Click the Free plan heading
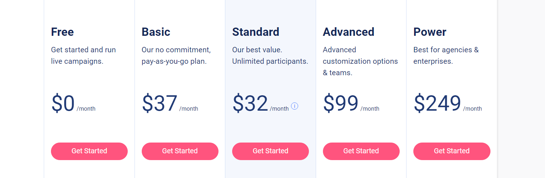Viewport: 545px width, 178px height. coord(62,32)
